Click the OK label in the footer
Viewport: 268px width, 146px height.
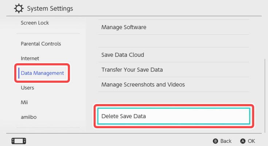251,141
